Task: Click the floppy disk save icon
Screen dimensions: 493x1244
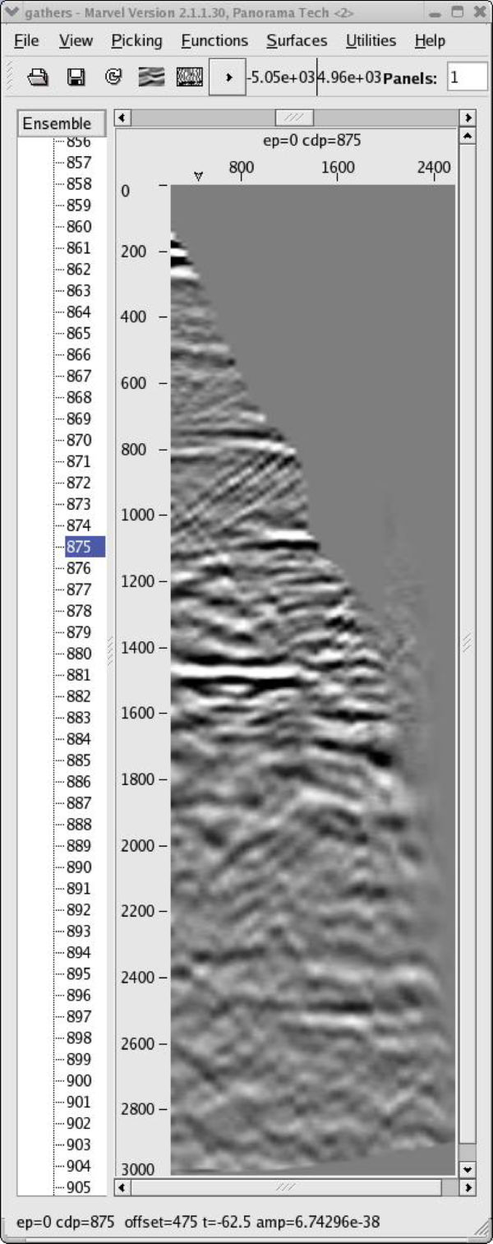Action: click(76, 77)
